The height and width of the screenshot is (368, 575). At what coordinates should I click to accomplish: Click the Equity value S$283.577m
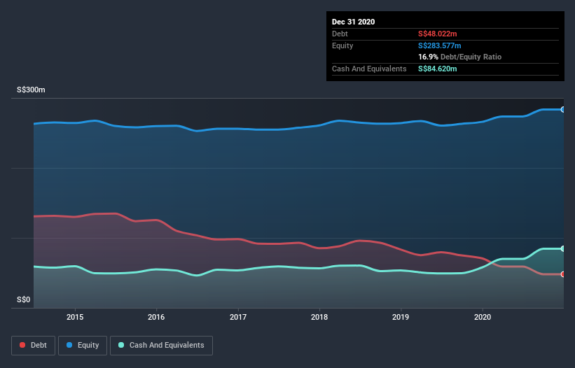440,45
